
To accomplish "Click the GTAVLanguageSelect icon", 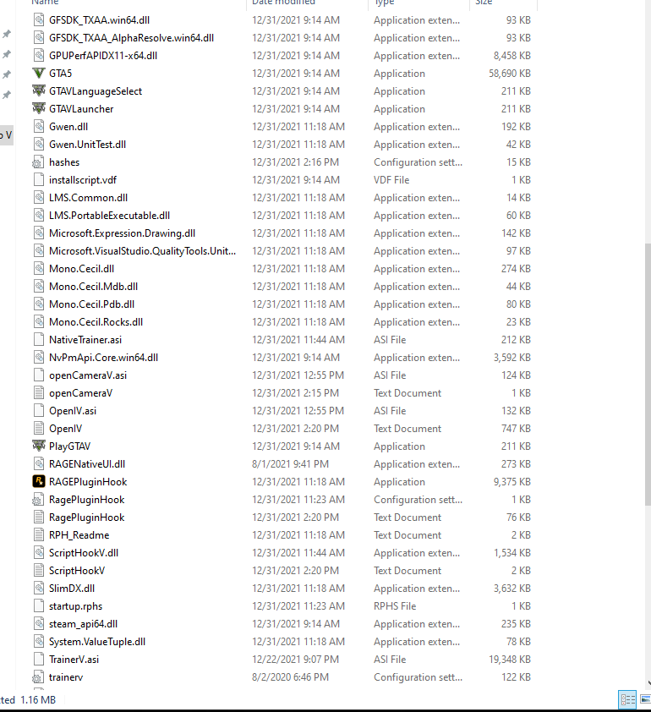I will 39,90.
